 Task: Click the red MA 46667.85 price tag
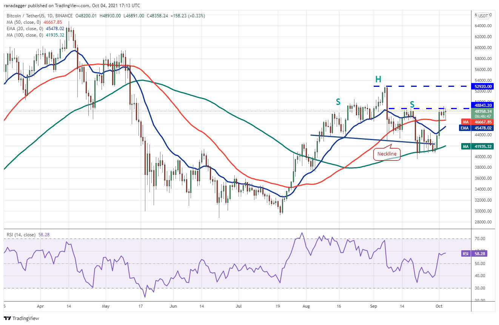(479, 122)
